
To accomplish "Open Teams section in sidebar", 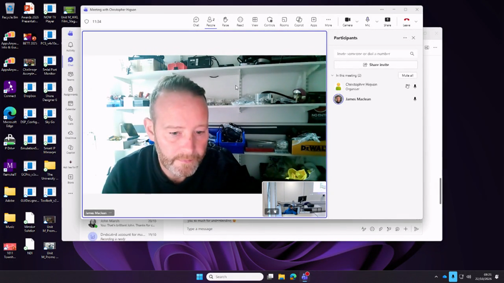I will [x=70, y=76].
